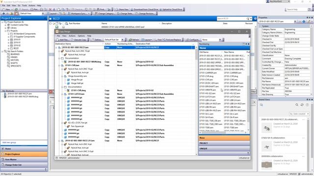Click Define button in Copy Design
314x176 pixels.
(97, 40)
